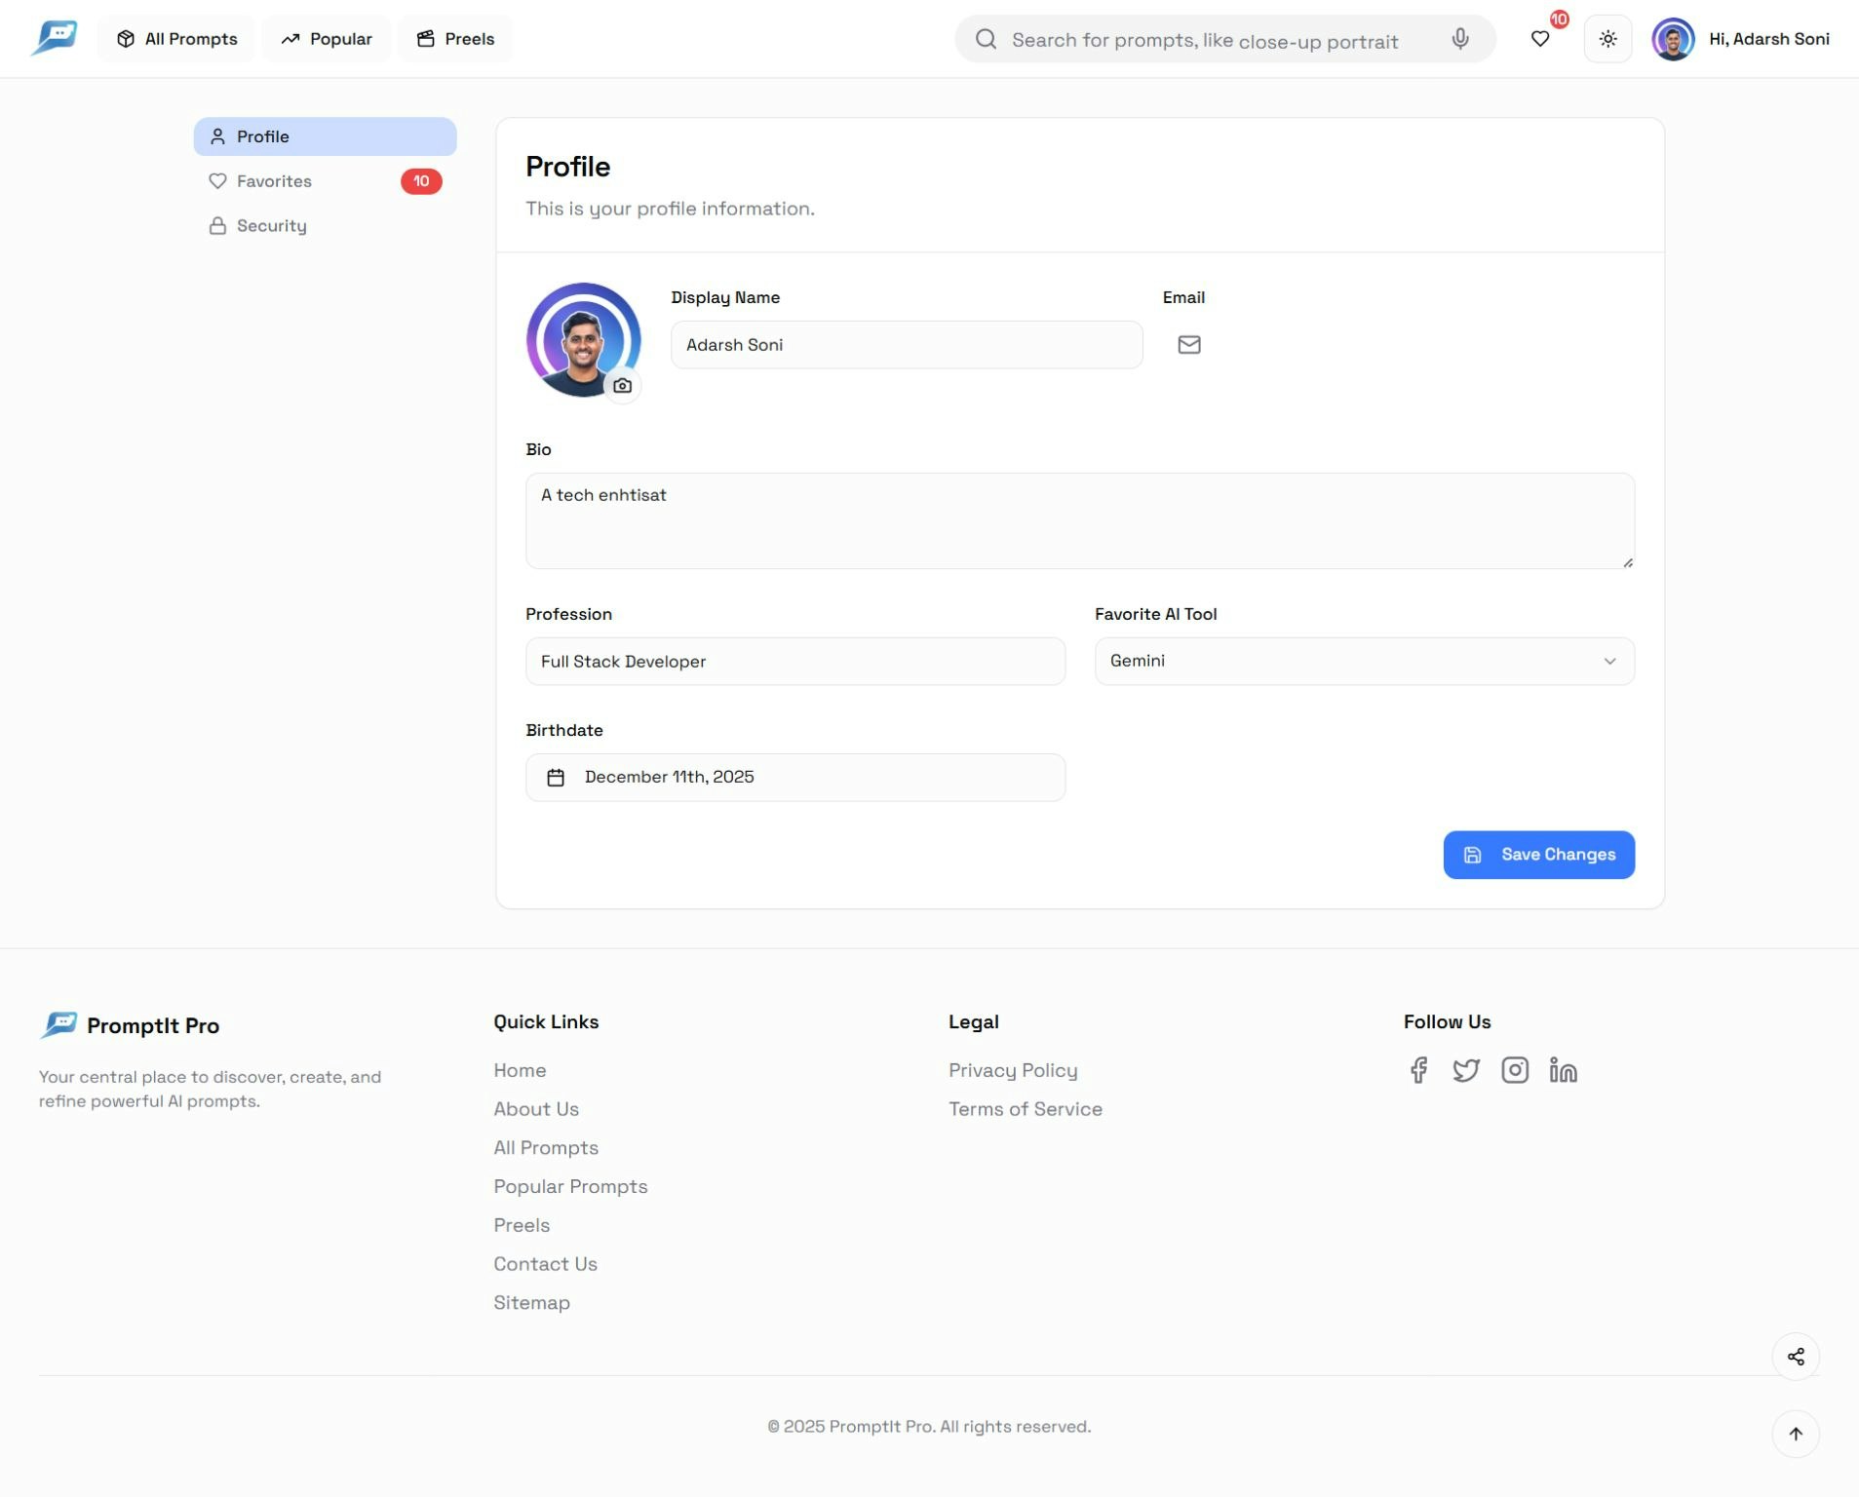Click the large profile picture
This screenshot has height=1497, width=1859.
[x=583, y=340]
